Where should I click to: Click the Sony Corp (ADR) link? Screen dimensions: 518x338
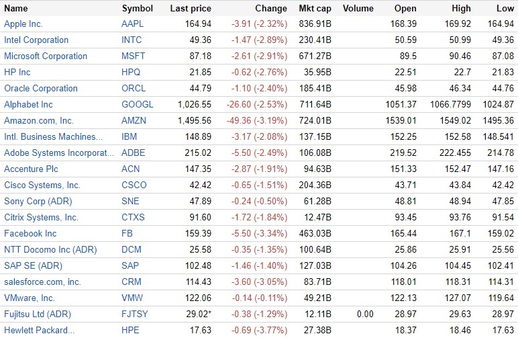38,202
